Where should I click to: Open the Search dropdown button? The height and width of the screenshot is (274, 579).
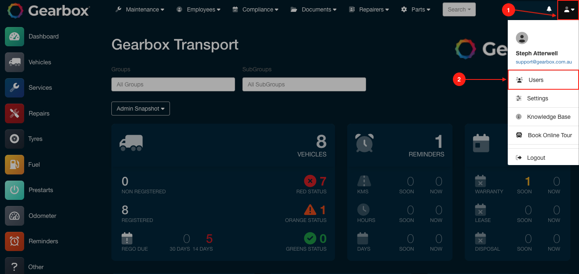(459, 9)
